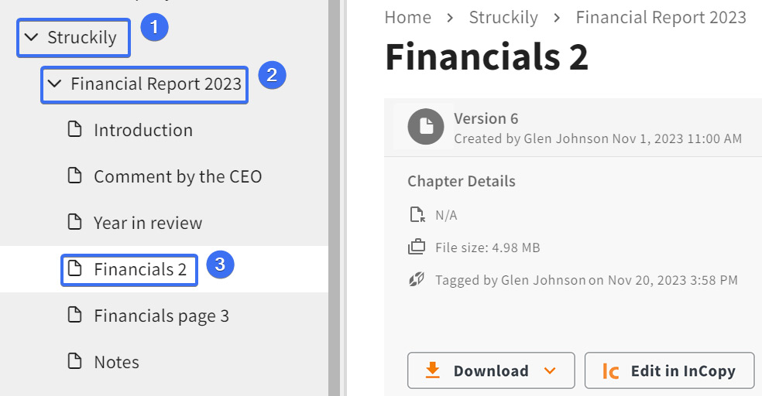Select Financials page 3 in tree
The height and width of the screenshot is (396, 762).
(x=161, y=316)
